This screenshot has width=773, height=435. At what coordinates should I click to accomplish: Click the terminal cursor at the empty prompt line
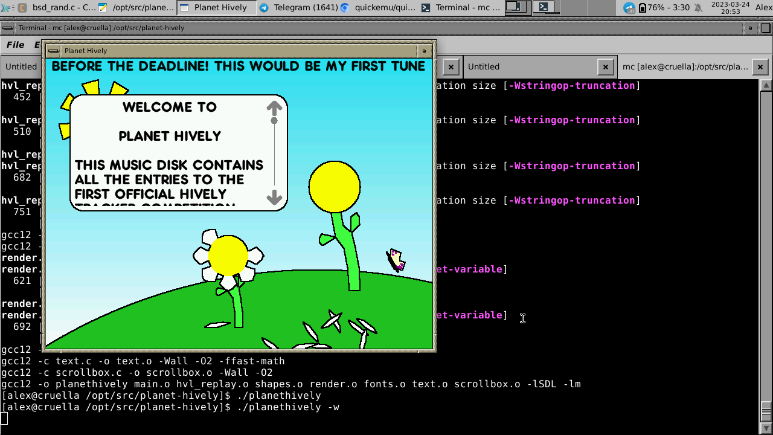[x=4, y=419]
